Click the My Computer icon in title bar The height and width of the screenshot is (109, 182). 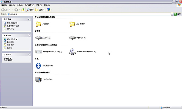[x=2, y=2]
